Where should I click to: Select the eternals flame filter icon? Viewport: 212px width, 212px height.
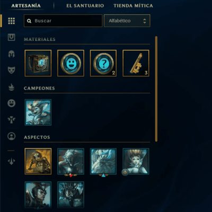pos(12,87)
